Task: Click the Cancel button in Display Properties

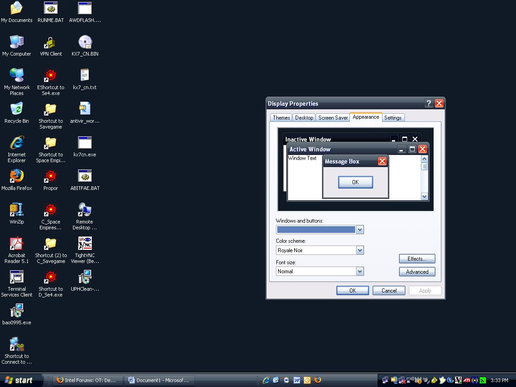Action: 389,291
